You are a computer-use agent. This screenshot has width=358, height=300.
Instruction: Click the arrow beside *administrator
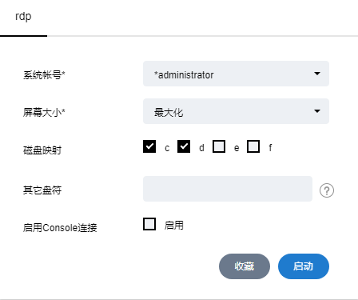pyautogui.click(x=317, y=74)
